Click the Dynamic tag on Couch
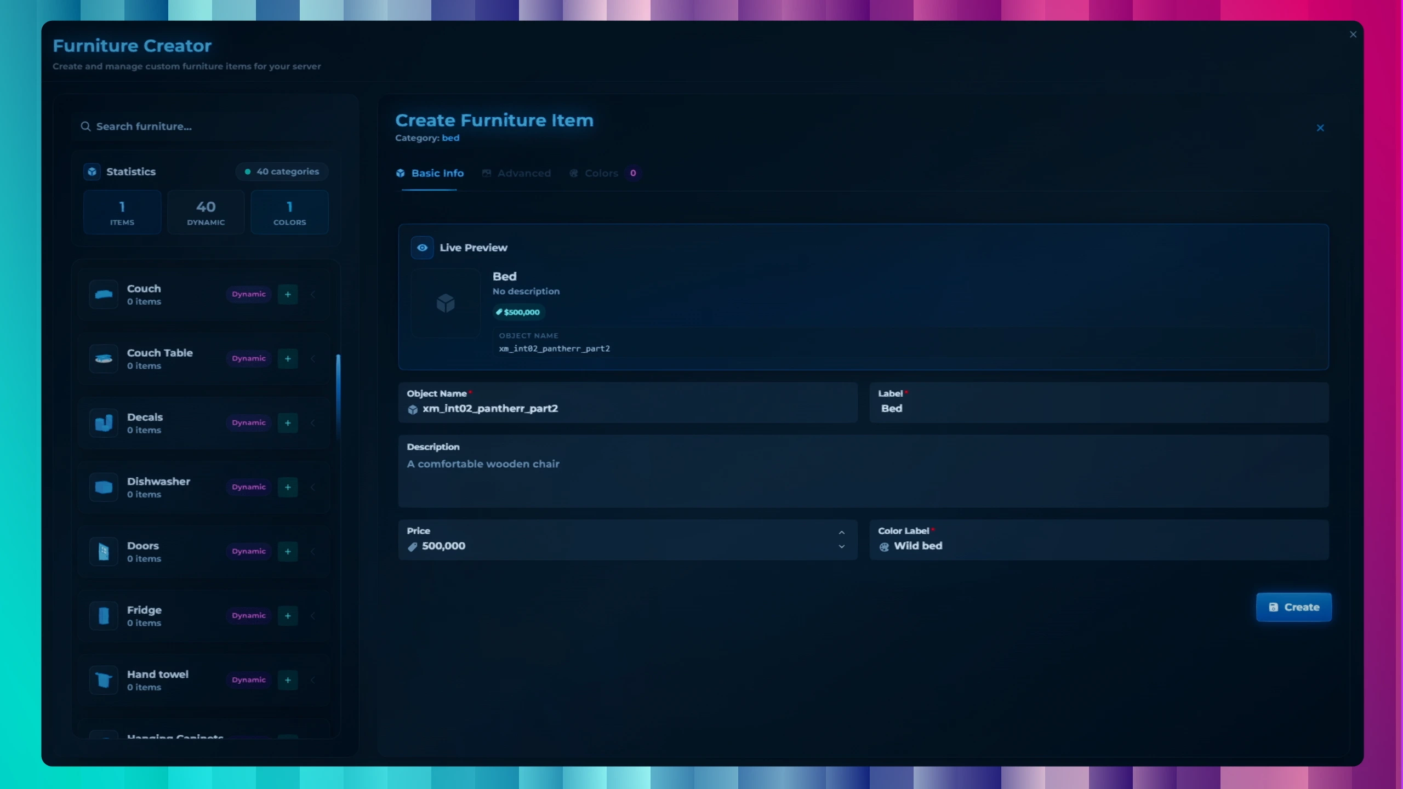This screenshot has height=789, width=1403. [249, 294]
